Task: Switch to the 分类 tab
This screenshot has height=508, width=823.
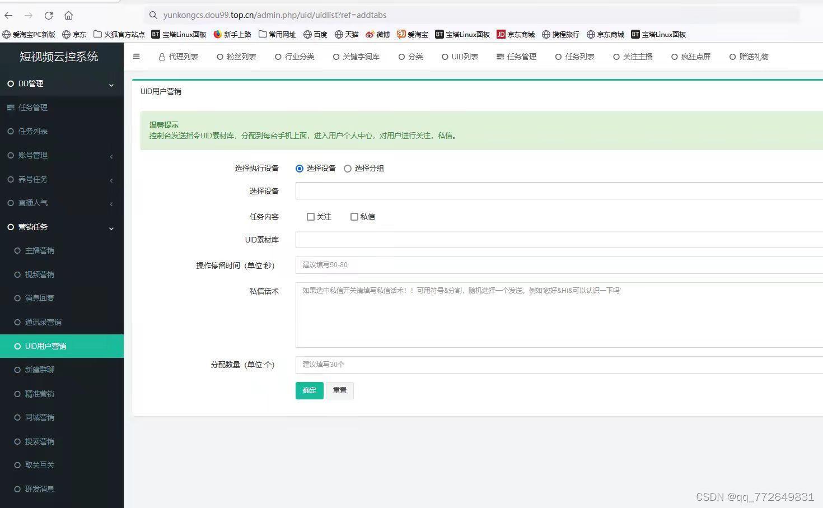Action: (x=410, y=57)
